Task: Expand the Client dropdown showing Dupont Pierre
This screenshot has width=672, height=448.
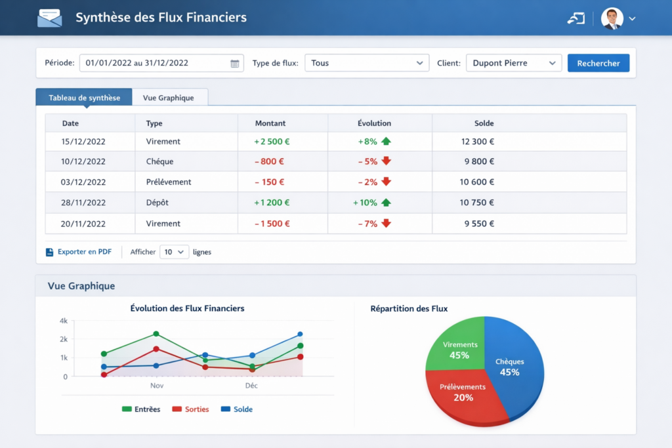Action: click(514, 63)
